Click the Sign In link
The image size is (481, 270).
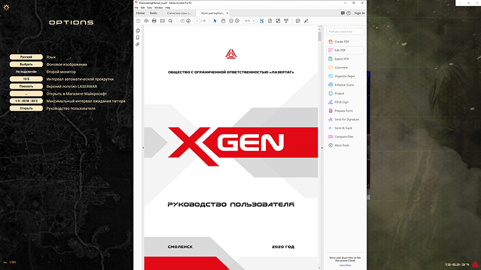359,13
